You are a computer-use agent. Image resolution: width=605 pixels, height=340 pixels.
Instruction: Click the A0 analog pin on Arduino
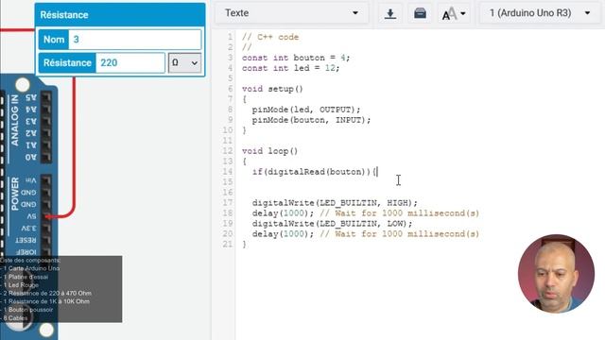point(46,158)
